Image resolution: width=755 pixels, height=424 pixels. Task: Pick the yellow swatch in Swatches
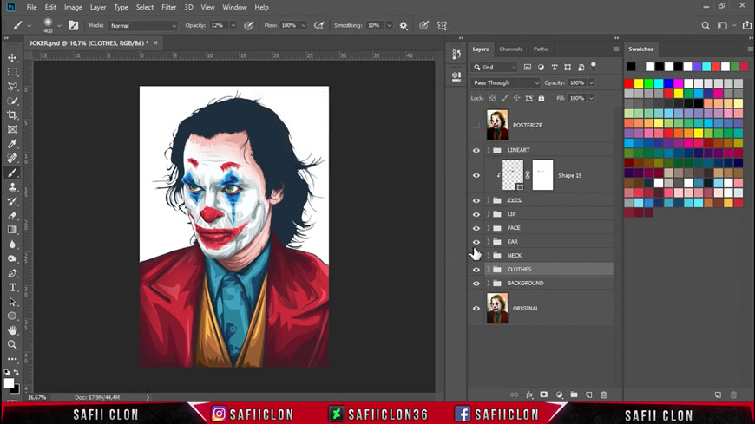(639, 84)
